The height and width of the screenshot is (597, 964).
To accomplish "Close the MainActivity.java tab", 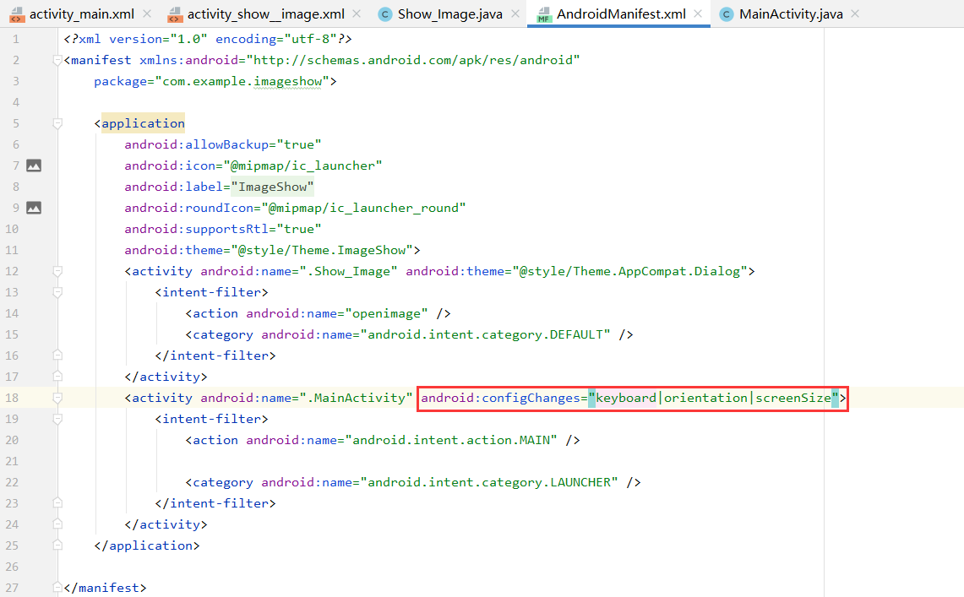I will (x=855, y=14).
